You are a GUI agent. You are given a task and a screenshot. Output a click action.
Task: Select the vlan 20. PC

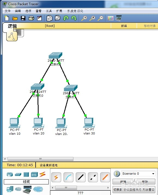(61, 123)
